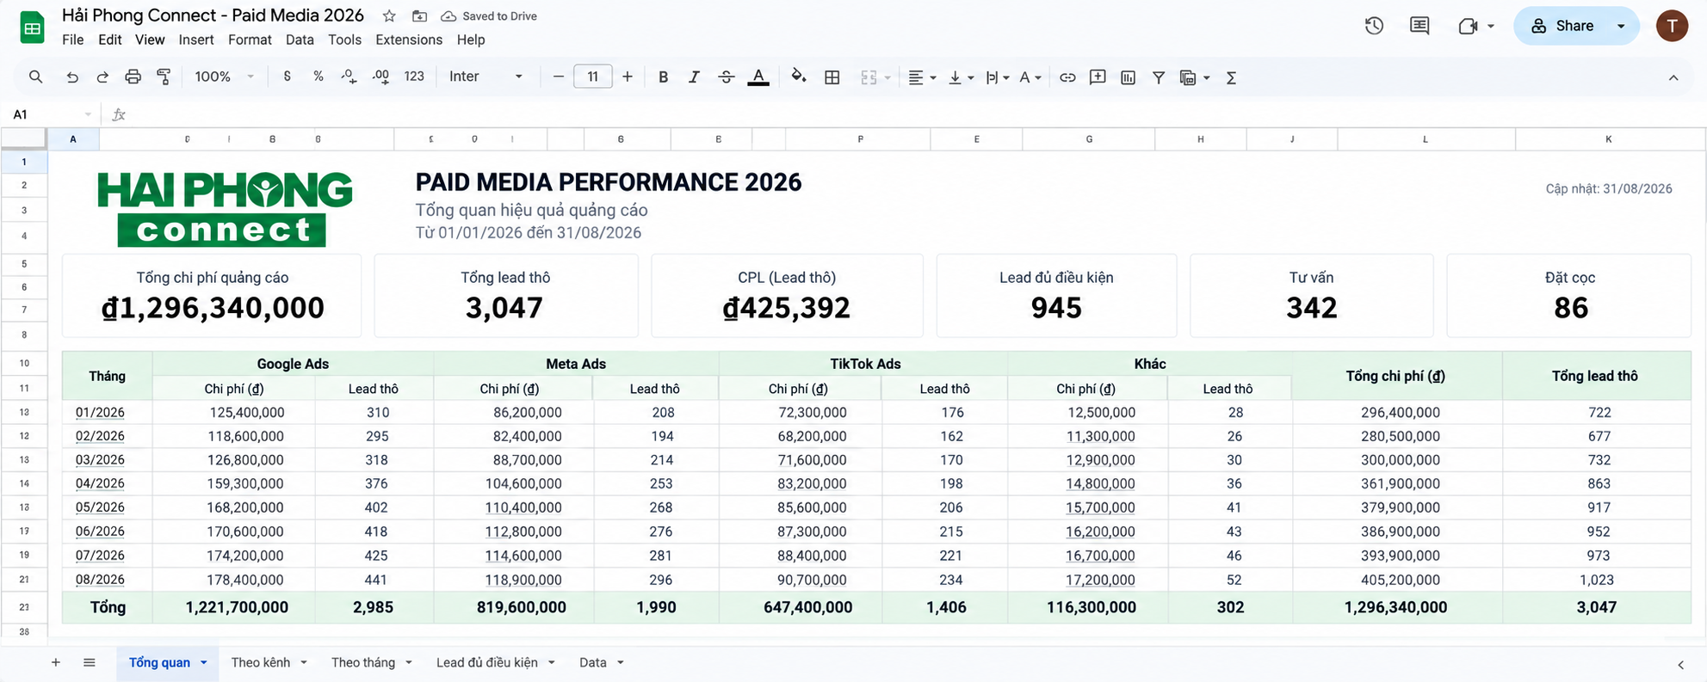Increase font size plus button
This screenshot has height=682, width=1707.
point(628,77)
